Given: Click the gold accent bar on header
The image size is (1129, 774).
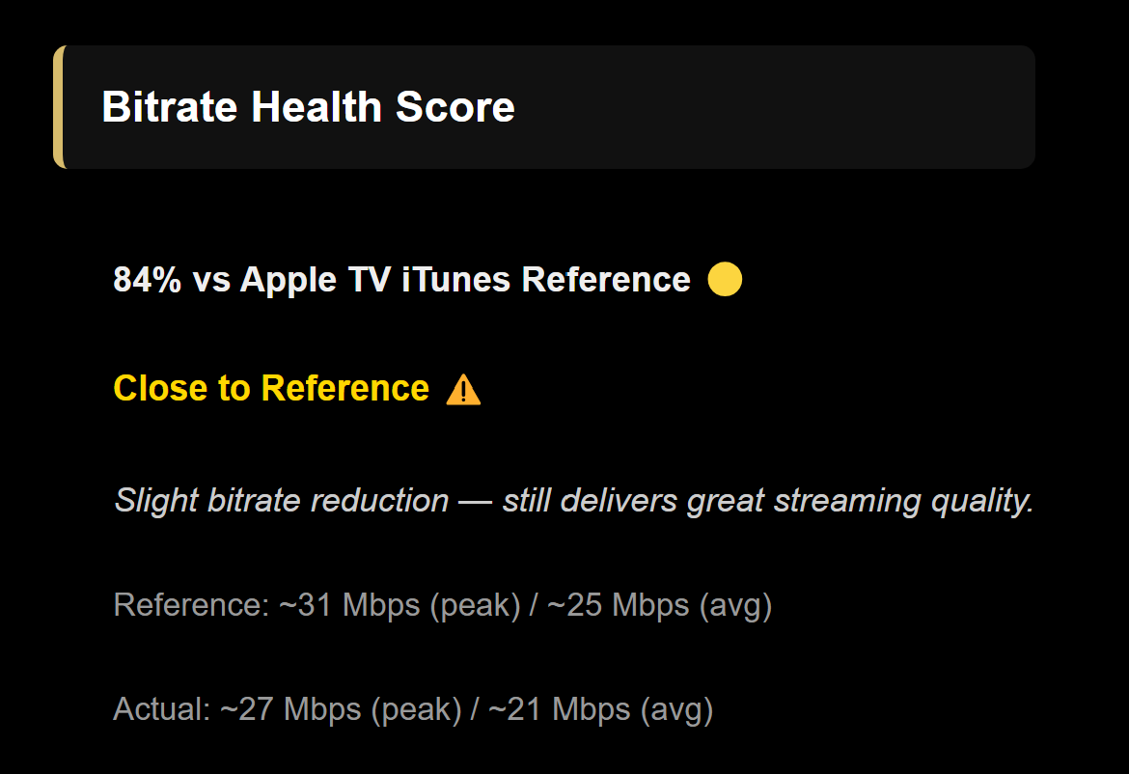Looking at the screenshot, I should [59, 107].
